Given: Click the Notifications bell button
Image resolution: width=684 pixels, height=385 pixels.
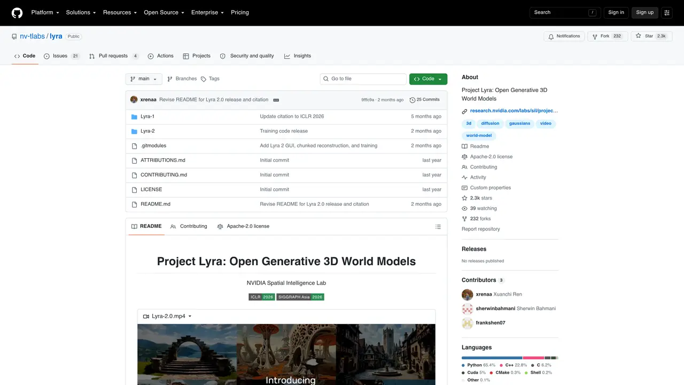Looking at the screenshot, I should (564, 36).
